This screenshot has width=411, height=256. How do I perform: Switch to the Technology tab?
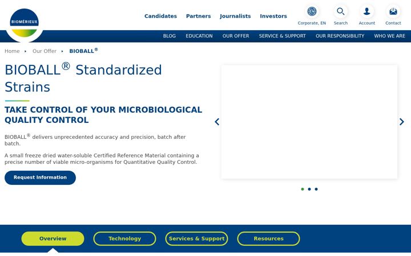click(x=125, y=238)
